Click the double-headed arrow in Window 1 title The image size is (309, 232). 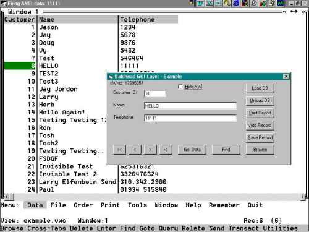(294, 12)
